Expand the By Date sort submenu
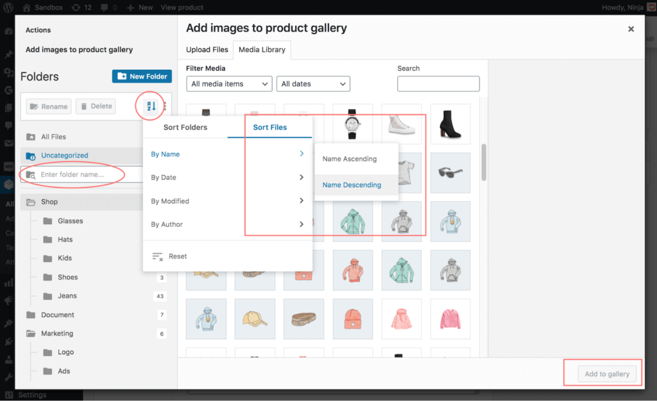 tap(227, 177)
